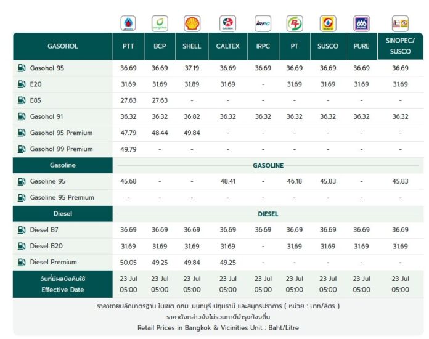Viewport: 429px width, 339px height.
Task: Click the SHELL column header
Action: (192, 46)
